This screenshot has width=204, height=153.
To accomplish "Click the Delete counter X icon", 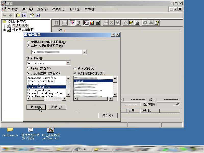I will pyautogui.click(x=112, y=23).
